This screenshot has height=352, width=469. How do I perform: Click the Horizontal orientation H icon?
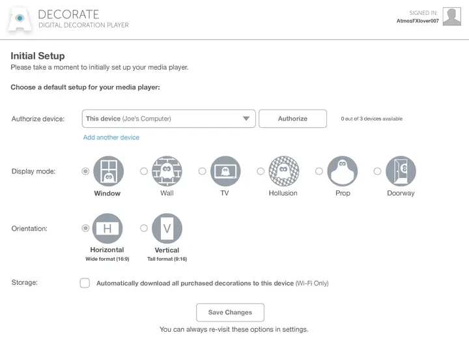point(107,228)
